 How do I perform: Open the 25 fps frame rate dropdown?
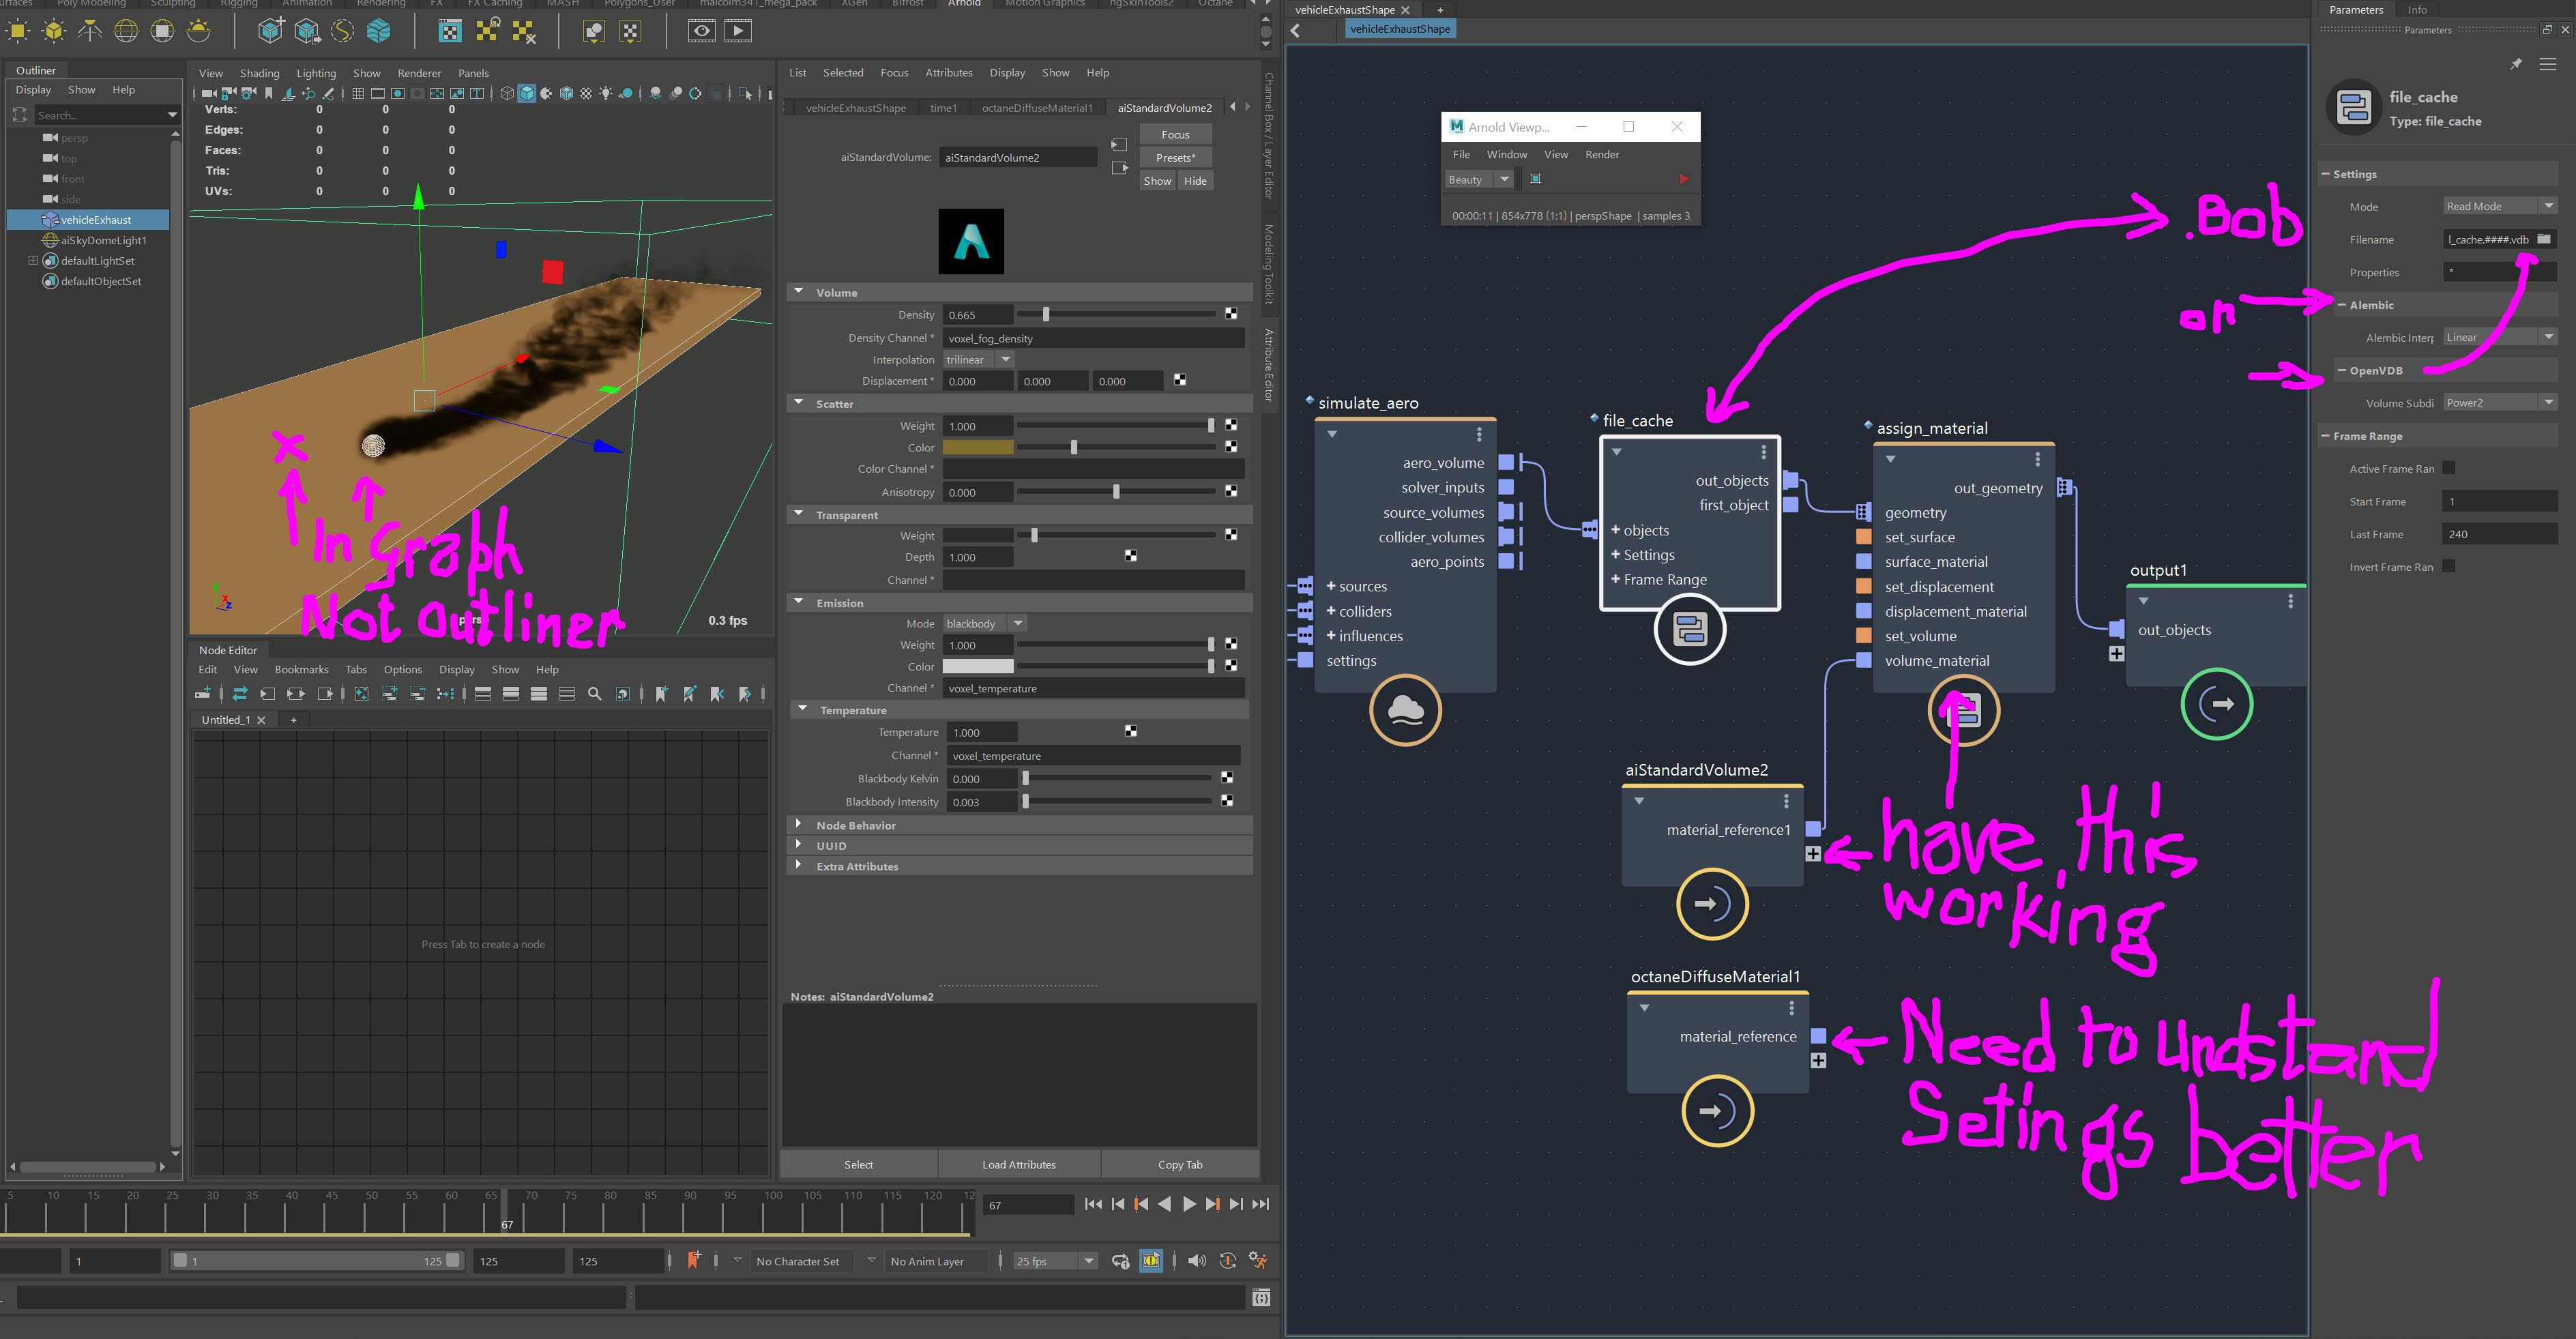[1056, 1261]
